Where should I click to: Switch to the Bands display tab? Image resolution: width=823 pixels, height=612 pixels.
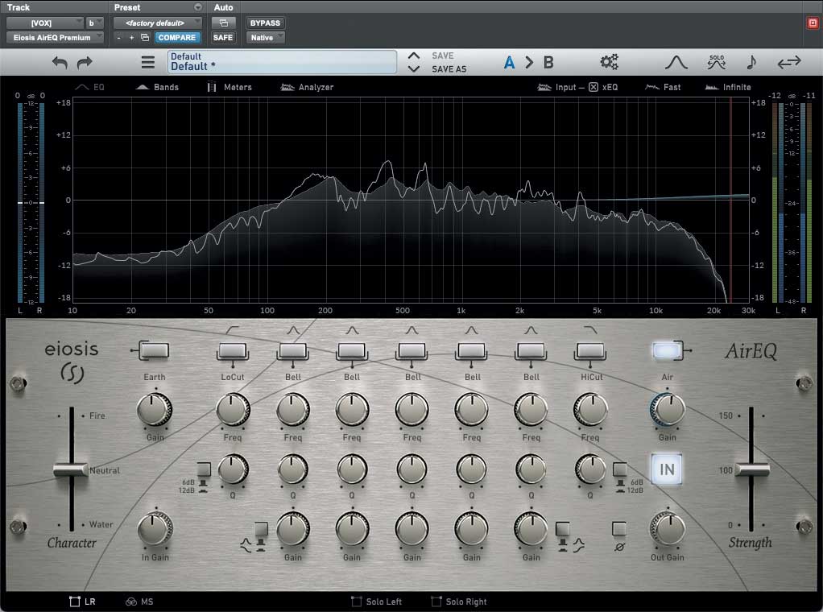click(x=157, y=87)
